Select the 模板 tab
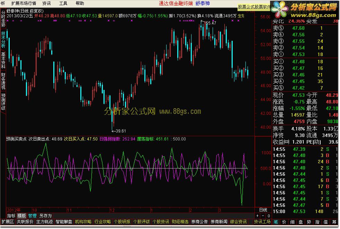 22,216
